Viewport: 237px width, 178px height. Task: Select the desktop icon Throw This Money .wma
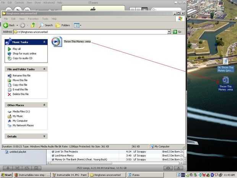coord(226,84)
